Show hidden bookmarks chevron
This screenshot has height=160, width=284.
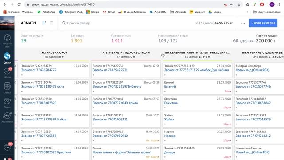point(248,12)
